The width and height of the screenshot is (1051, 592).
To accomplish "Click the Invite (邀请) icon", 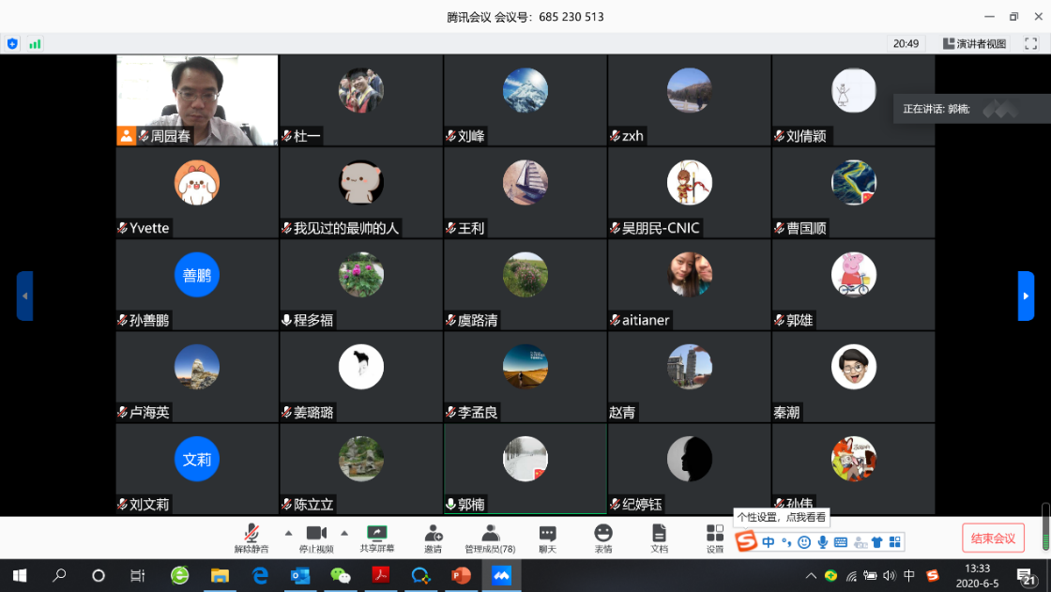I will coord(433,538).
